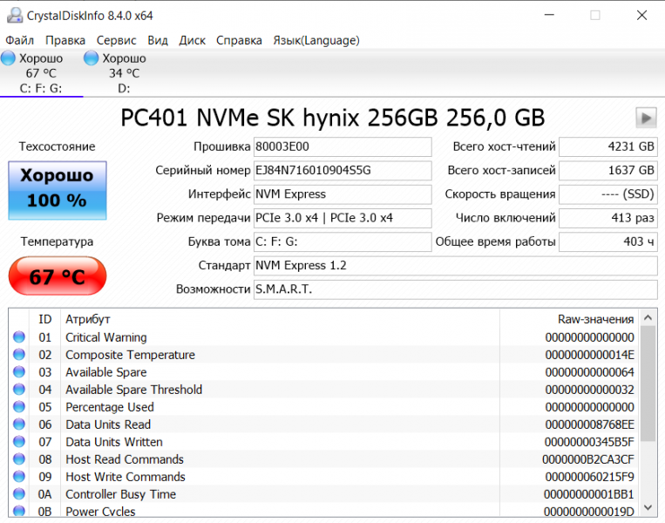Select the Host Write Commands row
The width and height of the screenshot is (665, 523).
(x=261, y=477)
